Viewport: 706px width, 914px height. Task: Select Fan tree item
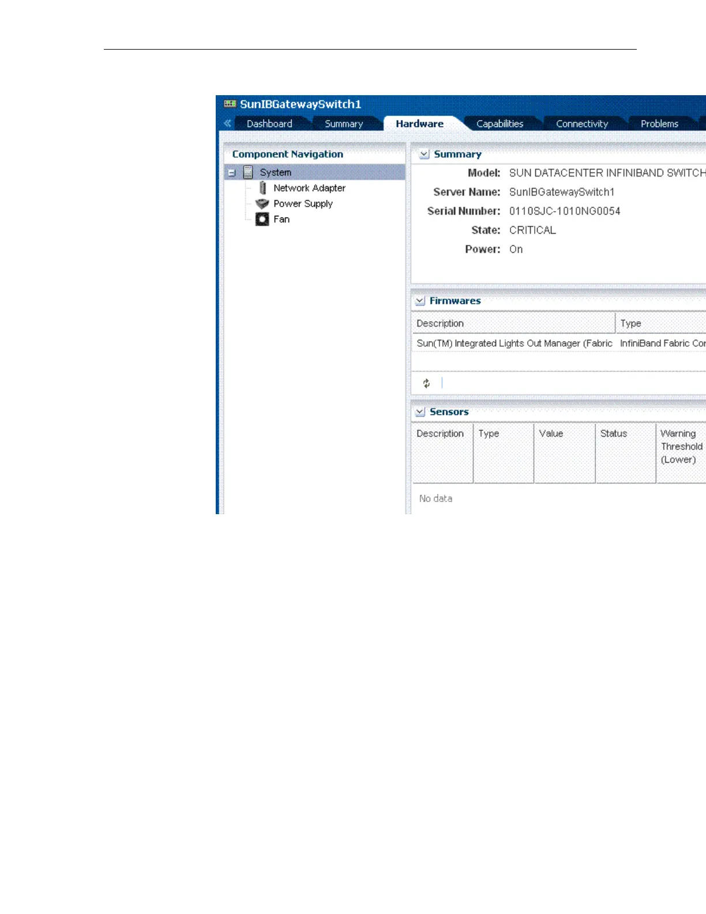tap(281, 219)
